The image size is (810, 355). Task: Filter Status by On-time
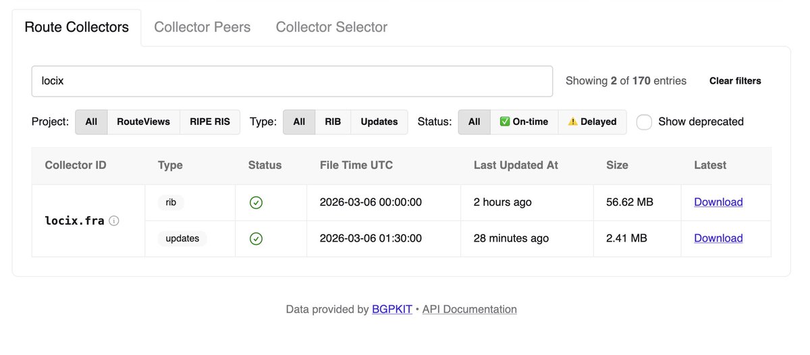pyautogui.click(x=524, y=122)
